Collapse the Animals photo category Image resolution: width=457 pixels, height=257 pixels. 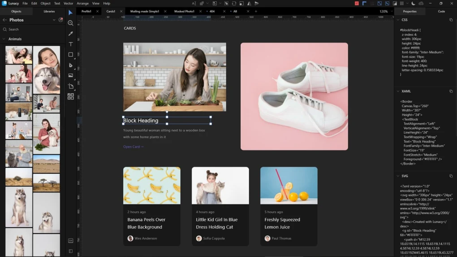(4, 39)
